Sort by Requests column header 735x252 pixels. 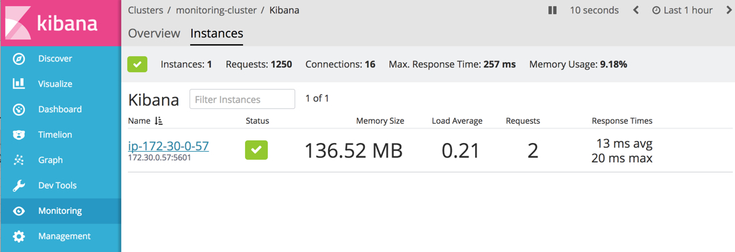[x=523, y=121]
